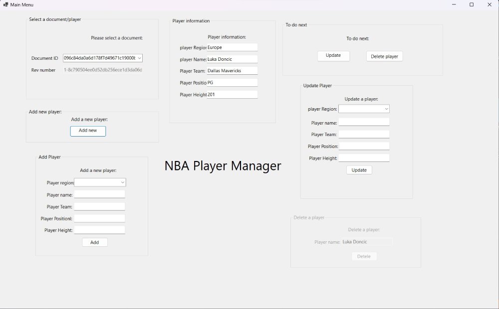This screenshot has height=309, width=499.
Task: Click the Luka Doncic name field
Action: tap(232, 59)
